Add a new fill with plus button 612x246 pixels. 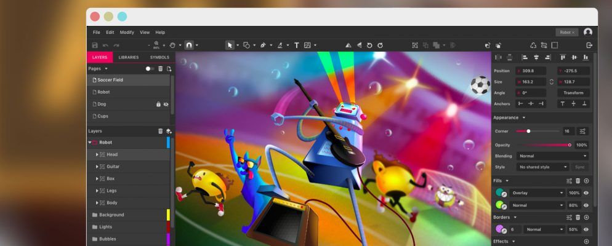click(x=586, y=181)
